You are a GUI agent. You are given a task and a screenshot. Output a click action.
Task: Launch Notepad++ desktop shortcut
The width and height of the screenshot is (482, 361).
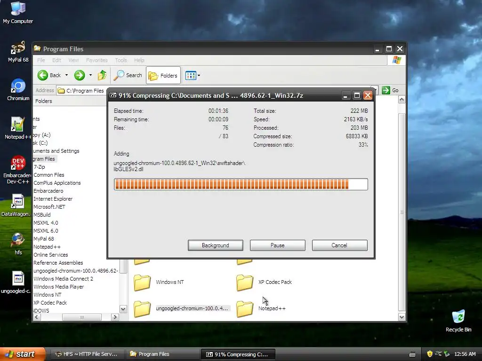click(17, 128)
